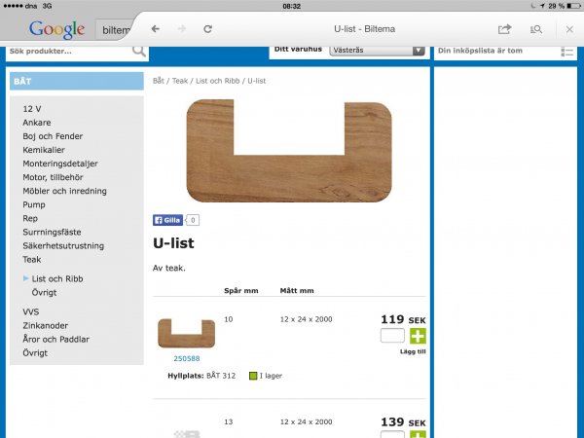Open the share icon in toolbar
Image resolution: width=584 pixels, height=438 pixels.
(x=504, y=29)
